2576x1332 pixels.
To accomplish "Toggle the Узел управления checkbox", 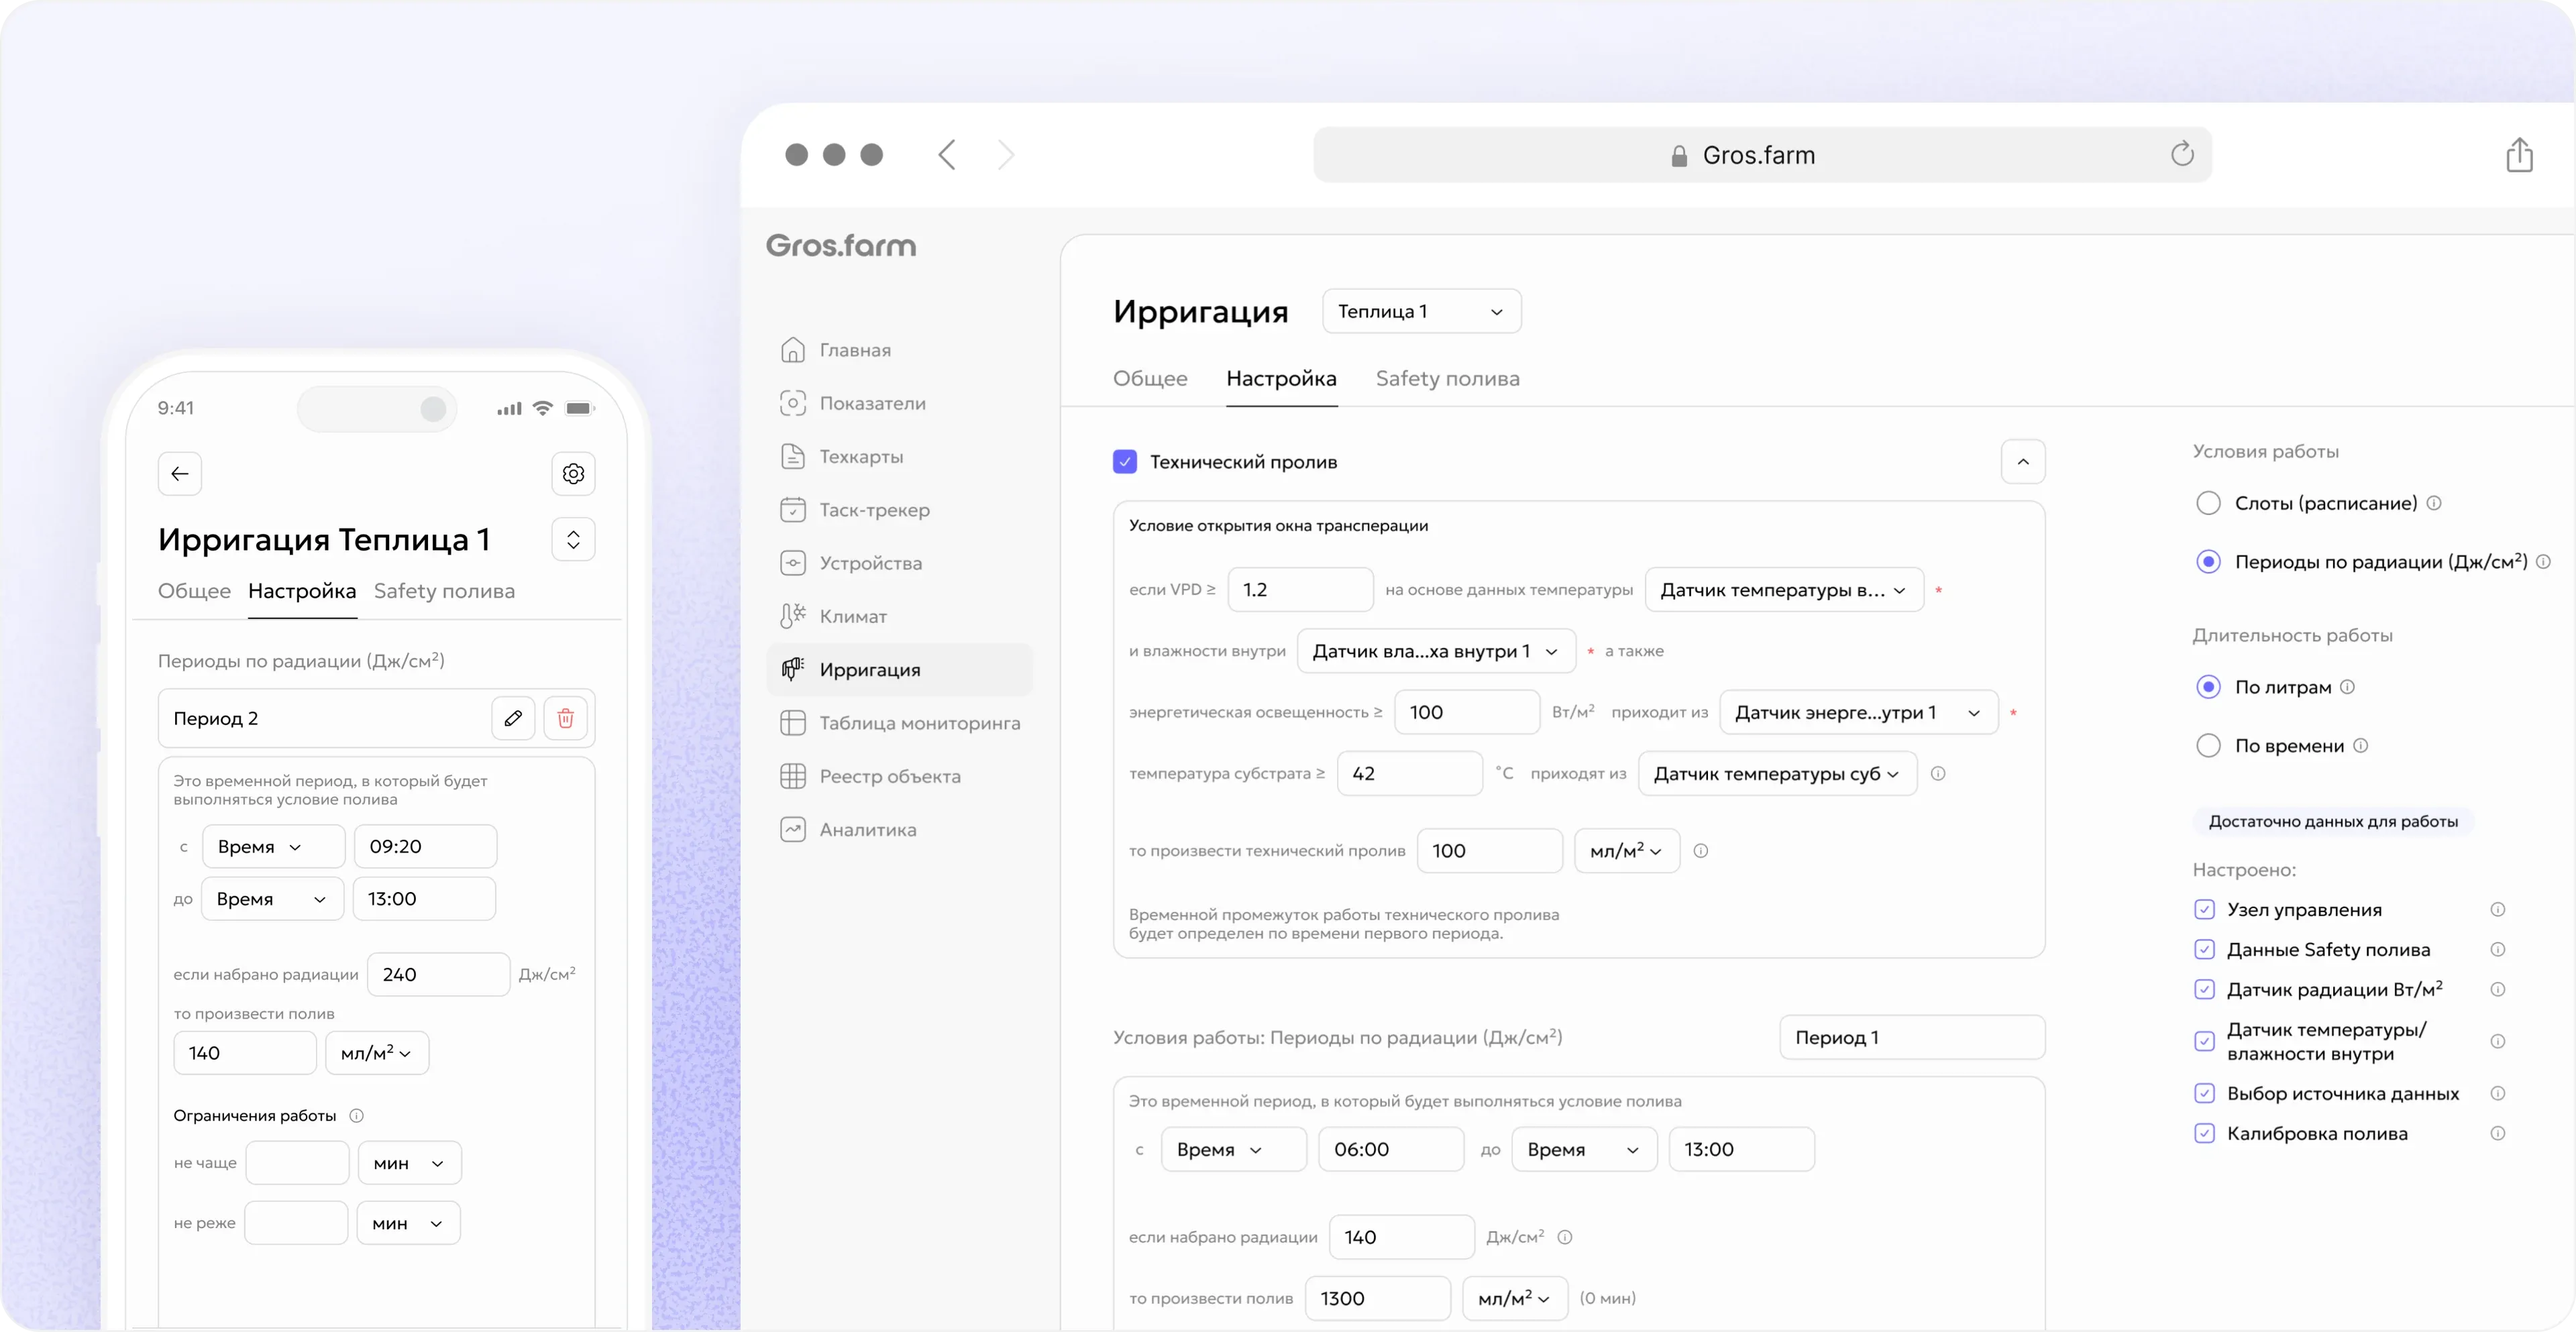I will coord(2204,910).
